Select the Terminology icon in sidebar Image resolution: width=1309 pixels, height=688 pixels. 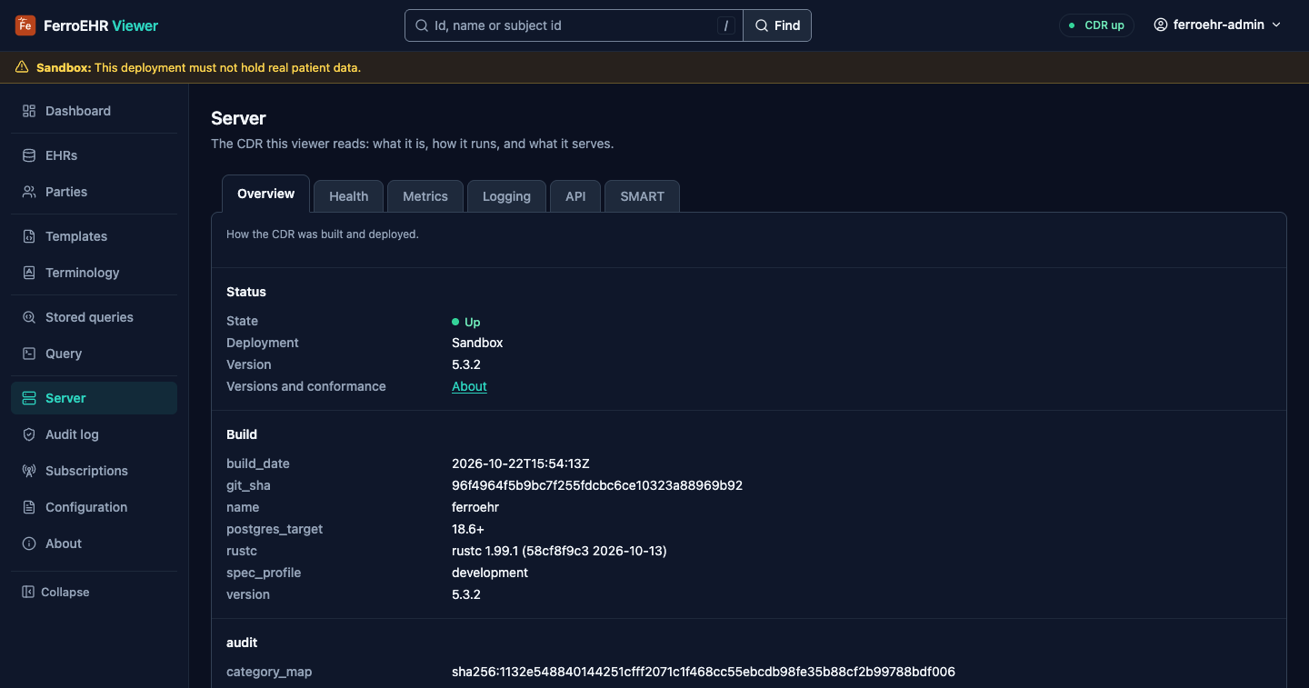point(29,273)
